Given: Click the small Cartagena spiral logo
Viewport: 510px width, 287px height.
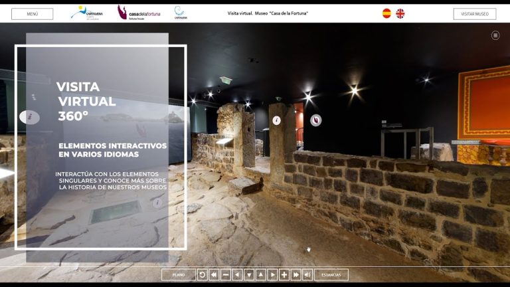Looking at the screenshot, I should [x=180, y=13].
